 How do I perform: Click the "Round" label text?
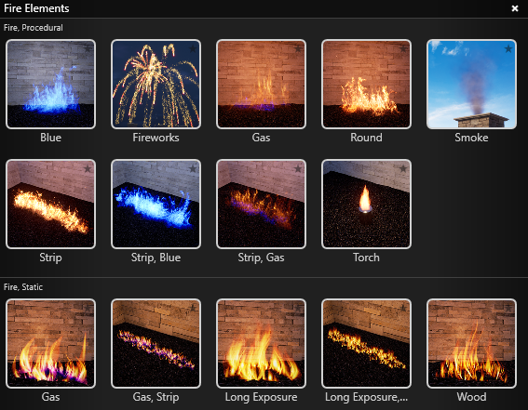(x=366, y=138)
